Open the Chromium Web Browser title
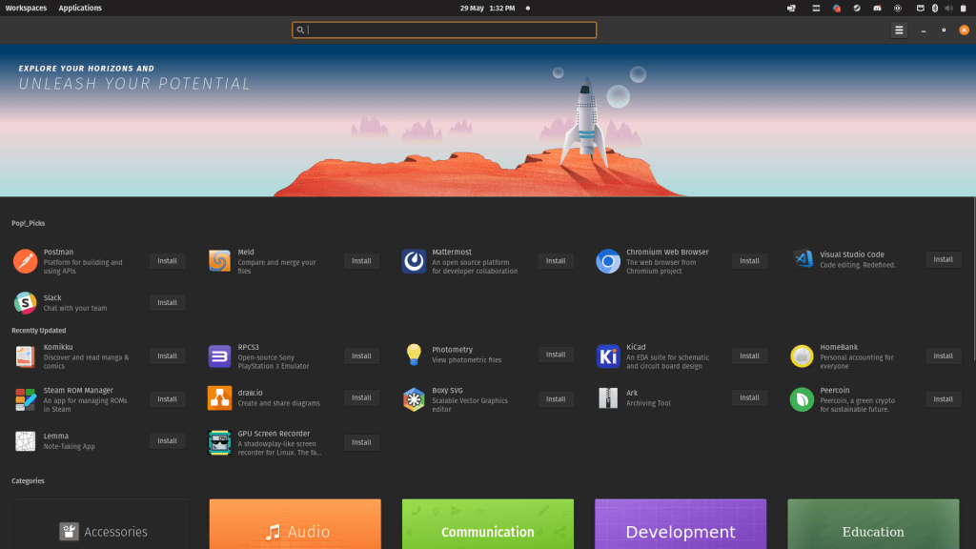Screen dimensions: 976x549 667,252
